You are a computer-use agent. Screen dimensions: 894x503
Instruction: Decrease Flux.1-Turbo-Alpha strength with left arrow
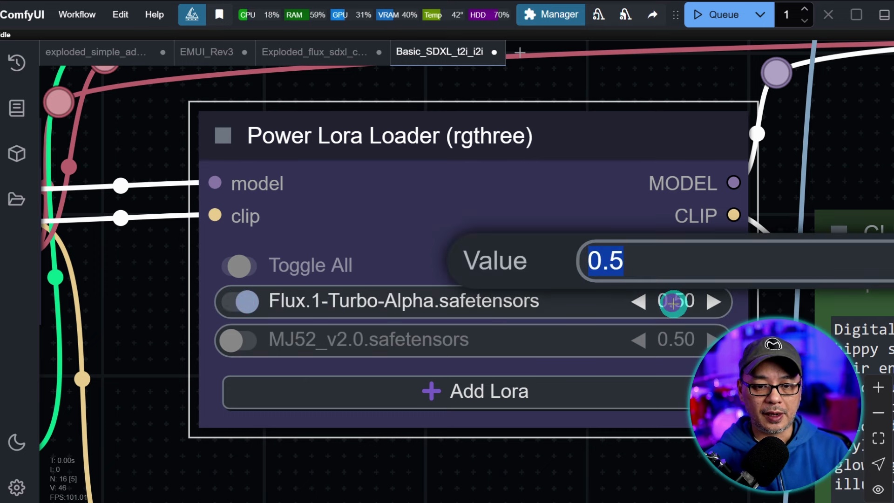pos(638,302)
